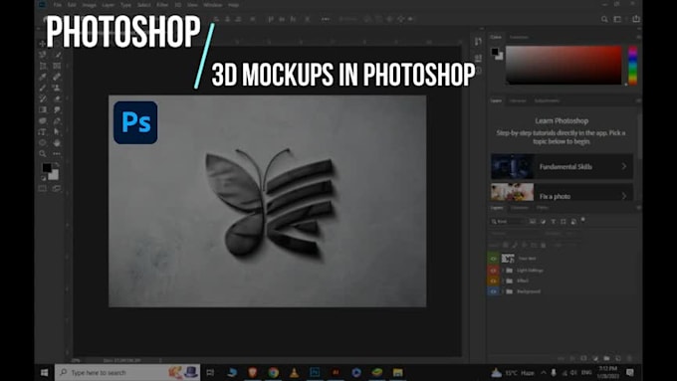677x381 pixels.
Task: Open the workspace switcher dropdown icon
Action: click(x=618, y=19)
